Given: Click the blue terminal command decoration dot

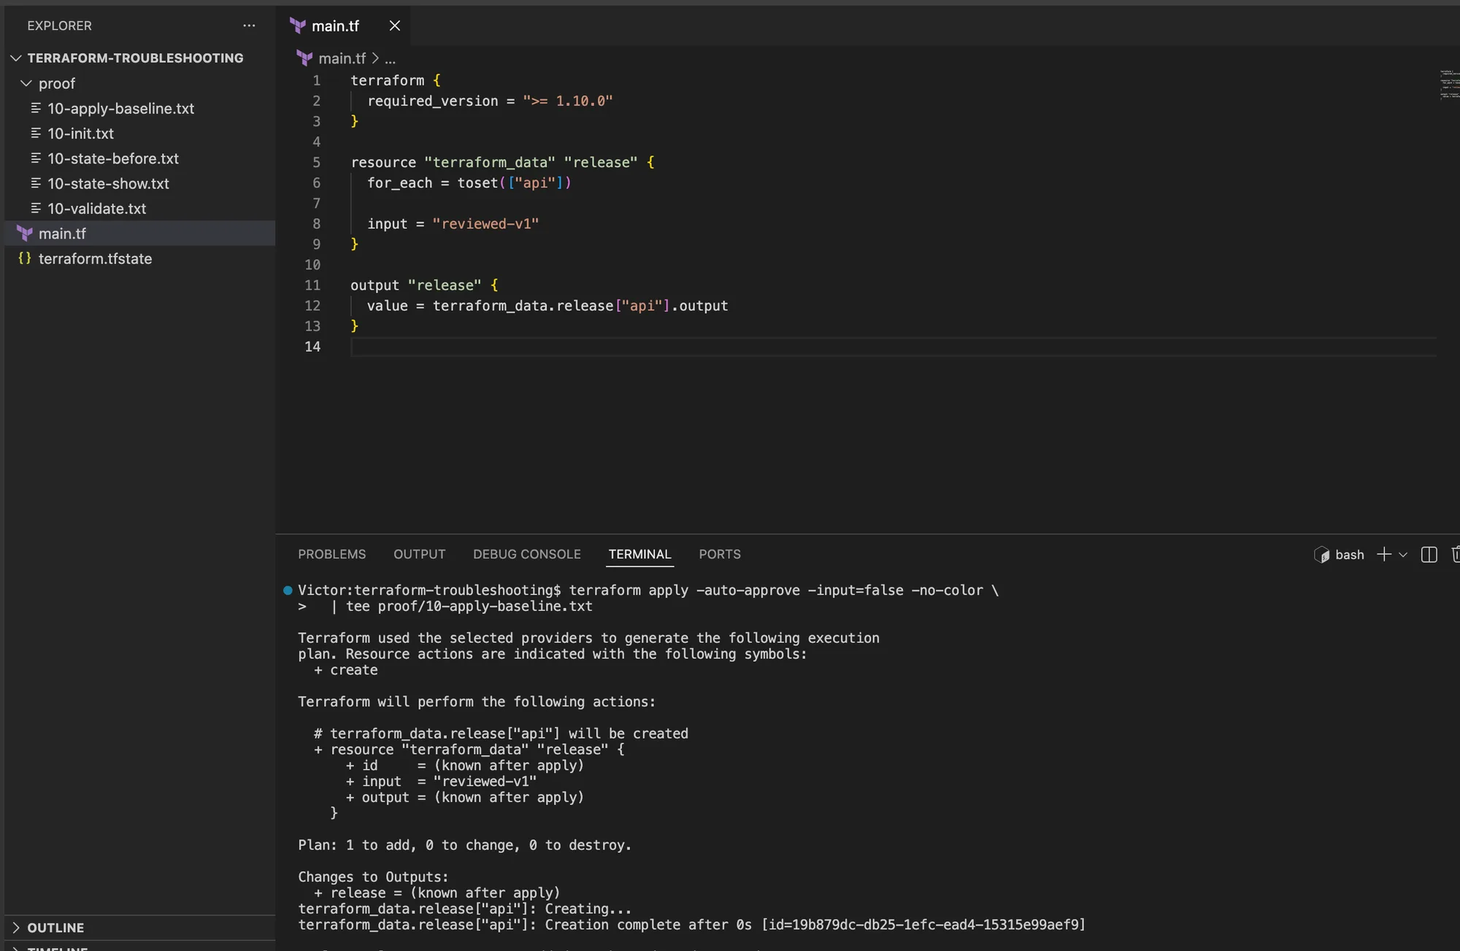Looking at the screenshot, I should coord(288,590).
